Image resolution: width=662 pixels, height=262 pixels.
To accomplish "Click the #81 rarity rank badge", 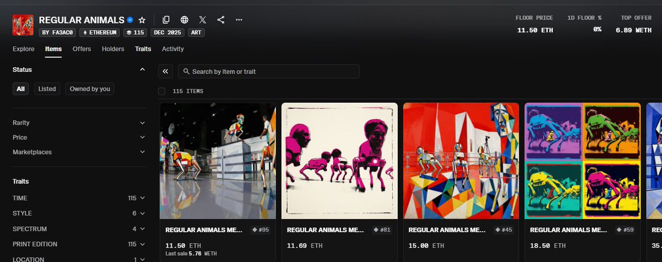I will (x=382, y=229).
